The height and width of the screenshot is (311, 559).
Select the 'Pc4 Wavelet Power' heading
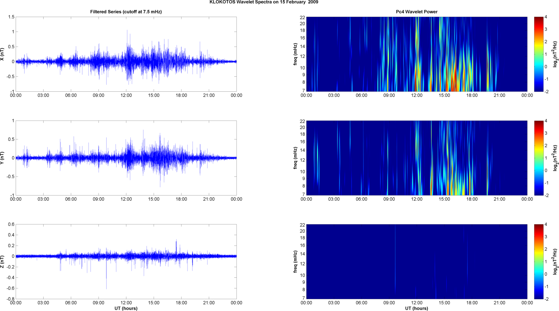417,12
